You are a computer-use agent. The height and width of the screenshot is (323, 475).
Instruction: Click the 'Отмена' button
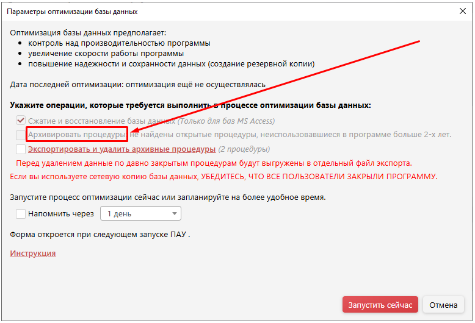point(443,305)
